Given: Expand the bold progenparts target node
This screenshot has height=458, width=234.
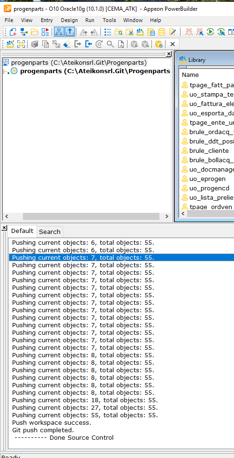Looking at the screenshot, I should coord(4,71).
